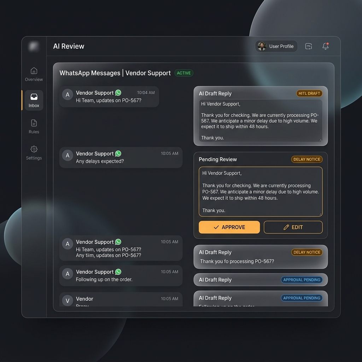Viewport: 362px width, 362px height.
Task: Click WhatsApp icon on 'Any tiim' message
Action: [118, 242]
